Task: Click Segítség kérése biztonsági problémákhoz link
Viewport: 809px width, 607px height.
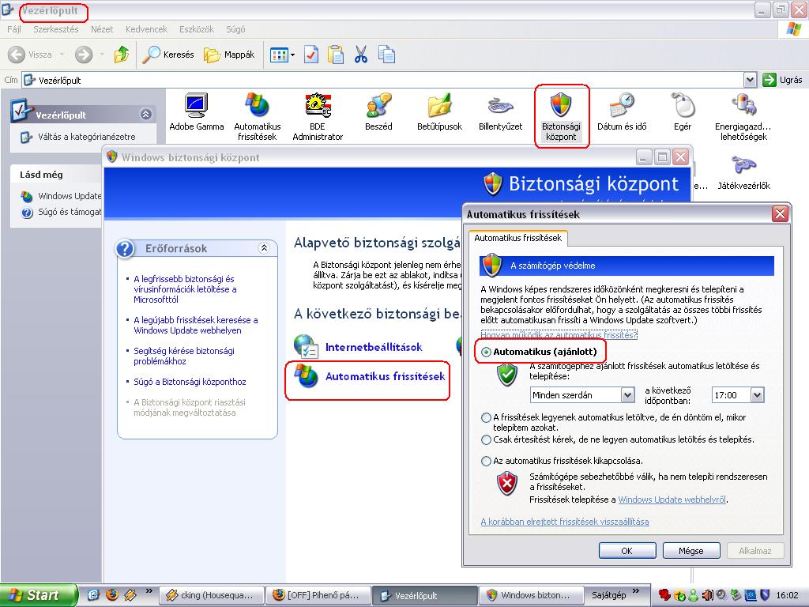Action: point(183,356)
